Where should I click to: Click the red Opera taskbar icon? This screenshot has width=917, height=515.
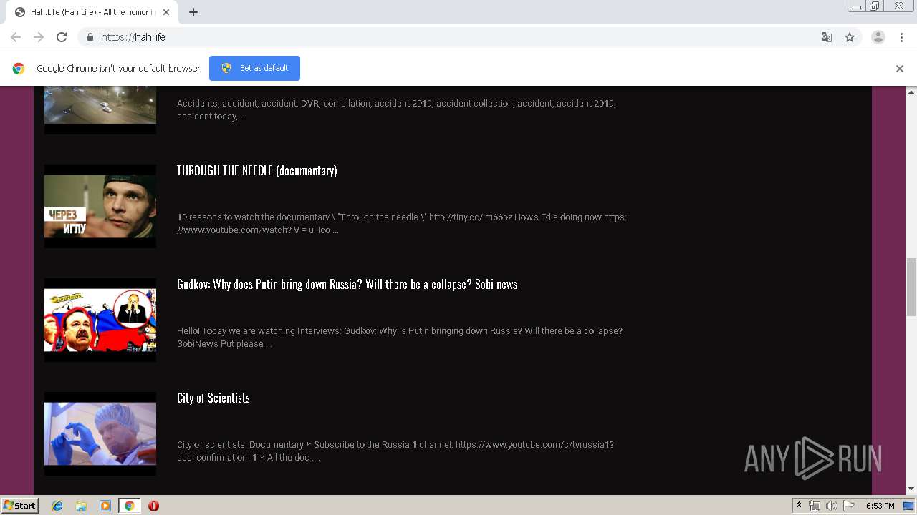coord(153,506)
